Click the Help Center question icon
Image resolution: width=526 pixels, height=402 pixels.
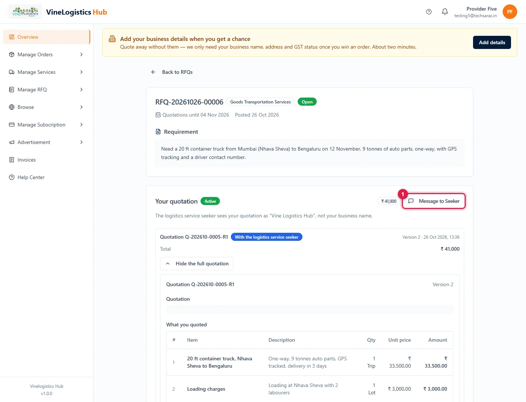(12, 177)
